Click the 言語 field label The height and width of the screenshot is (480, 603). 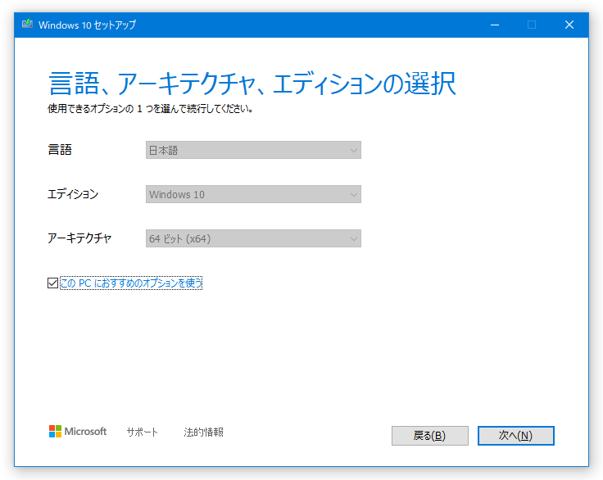pos(60,149)
